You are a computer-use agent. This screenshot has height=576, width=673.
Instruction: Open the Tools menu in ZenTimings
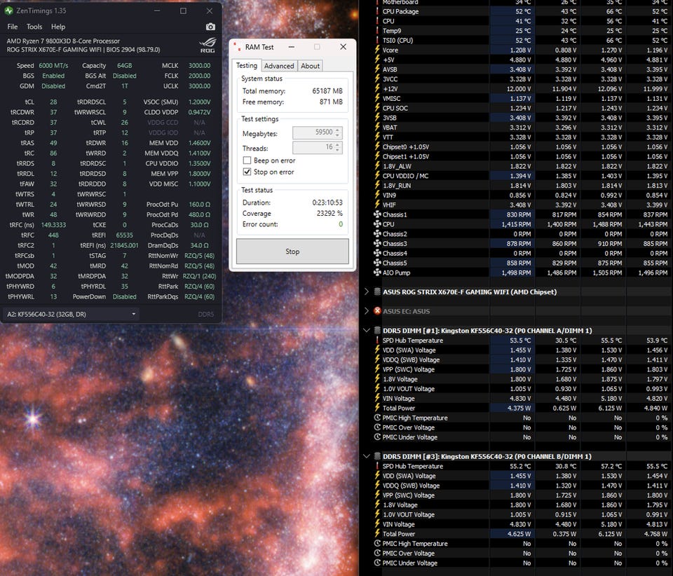[34, 27]
